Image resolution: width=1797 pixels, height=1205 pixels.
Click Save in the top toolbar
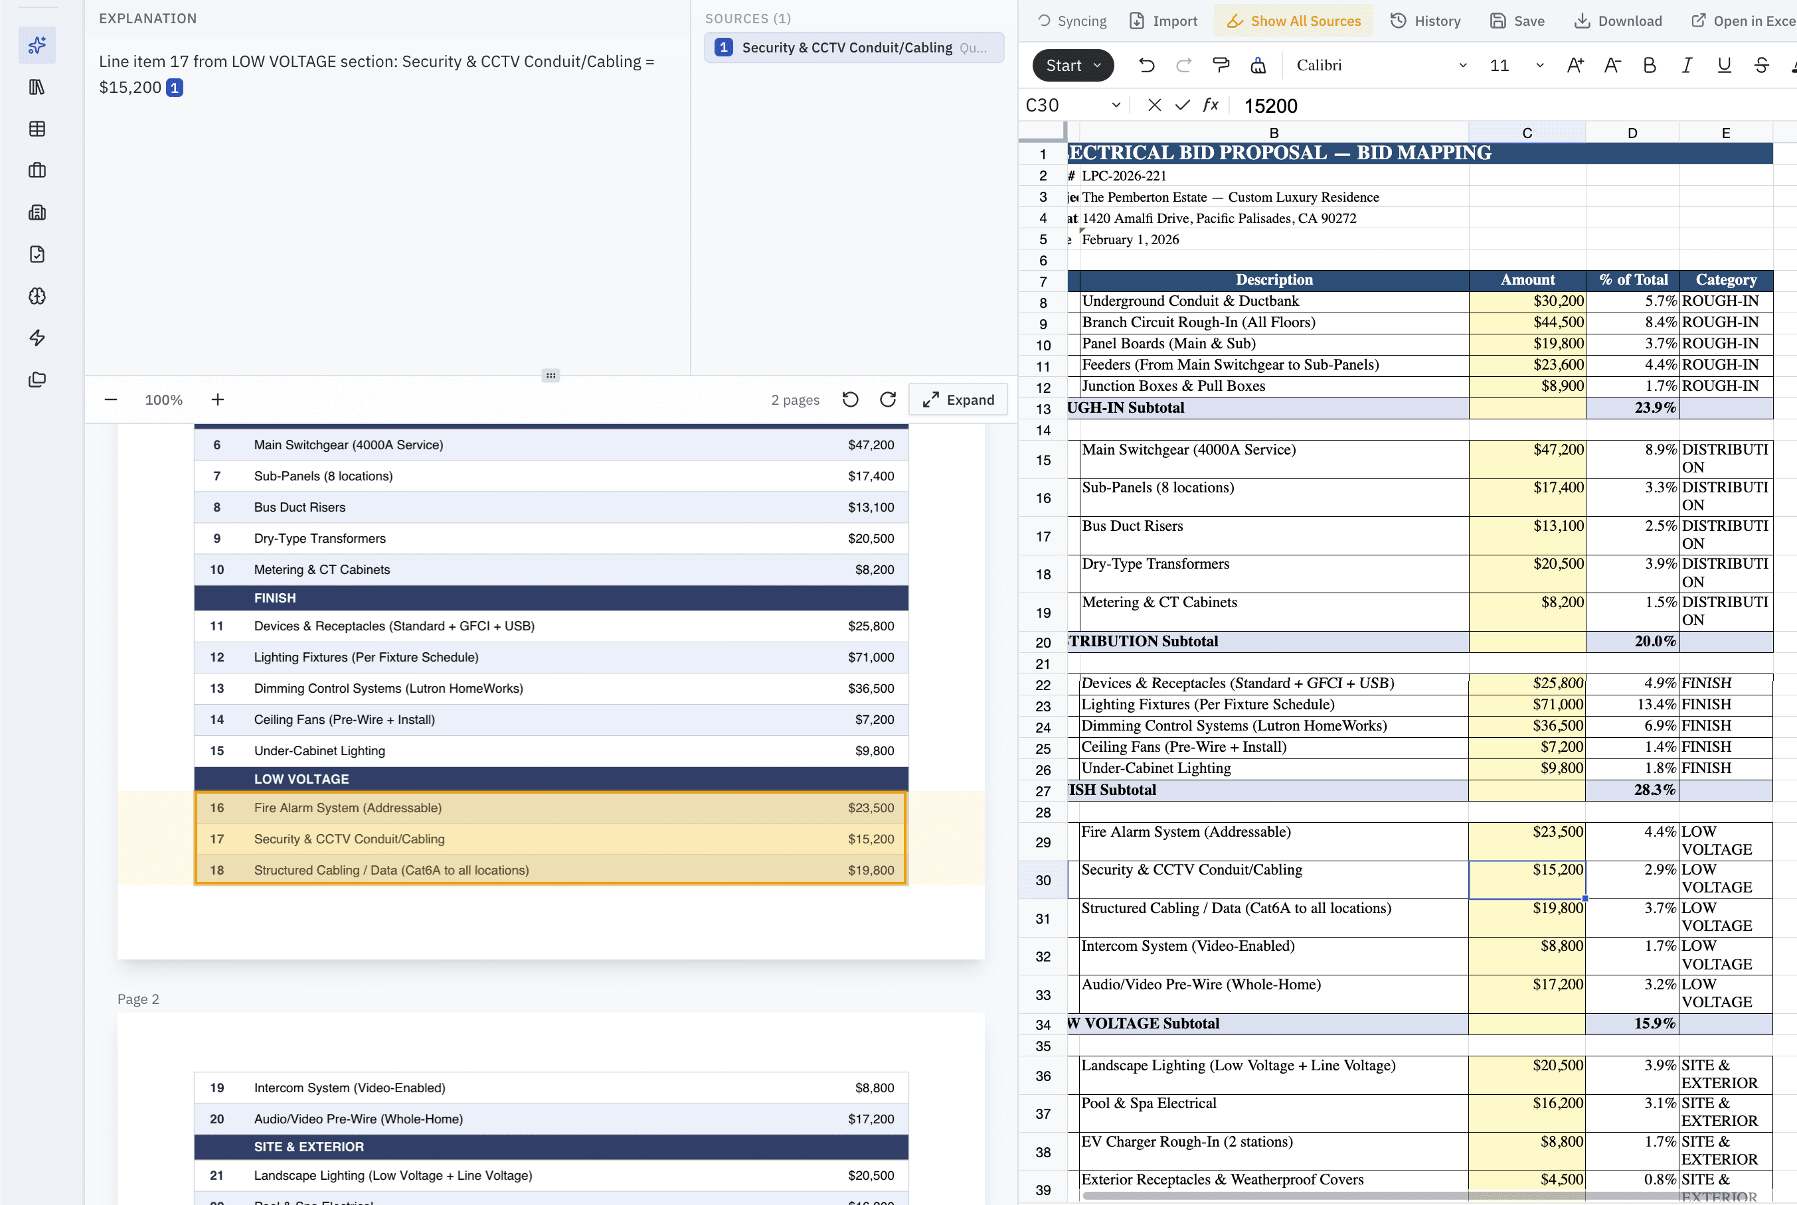(x=1517, y=21)
